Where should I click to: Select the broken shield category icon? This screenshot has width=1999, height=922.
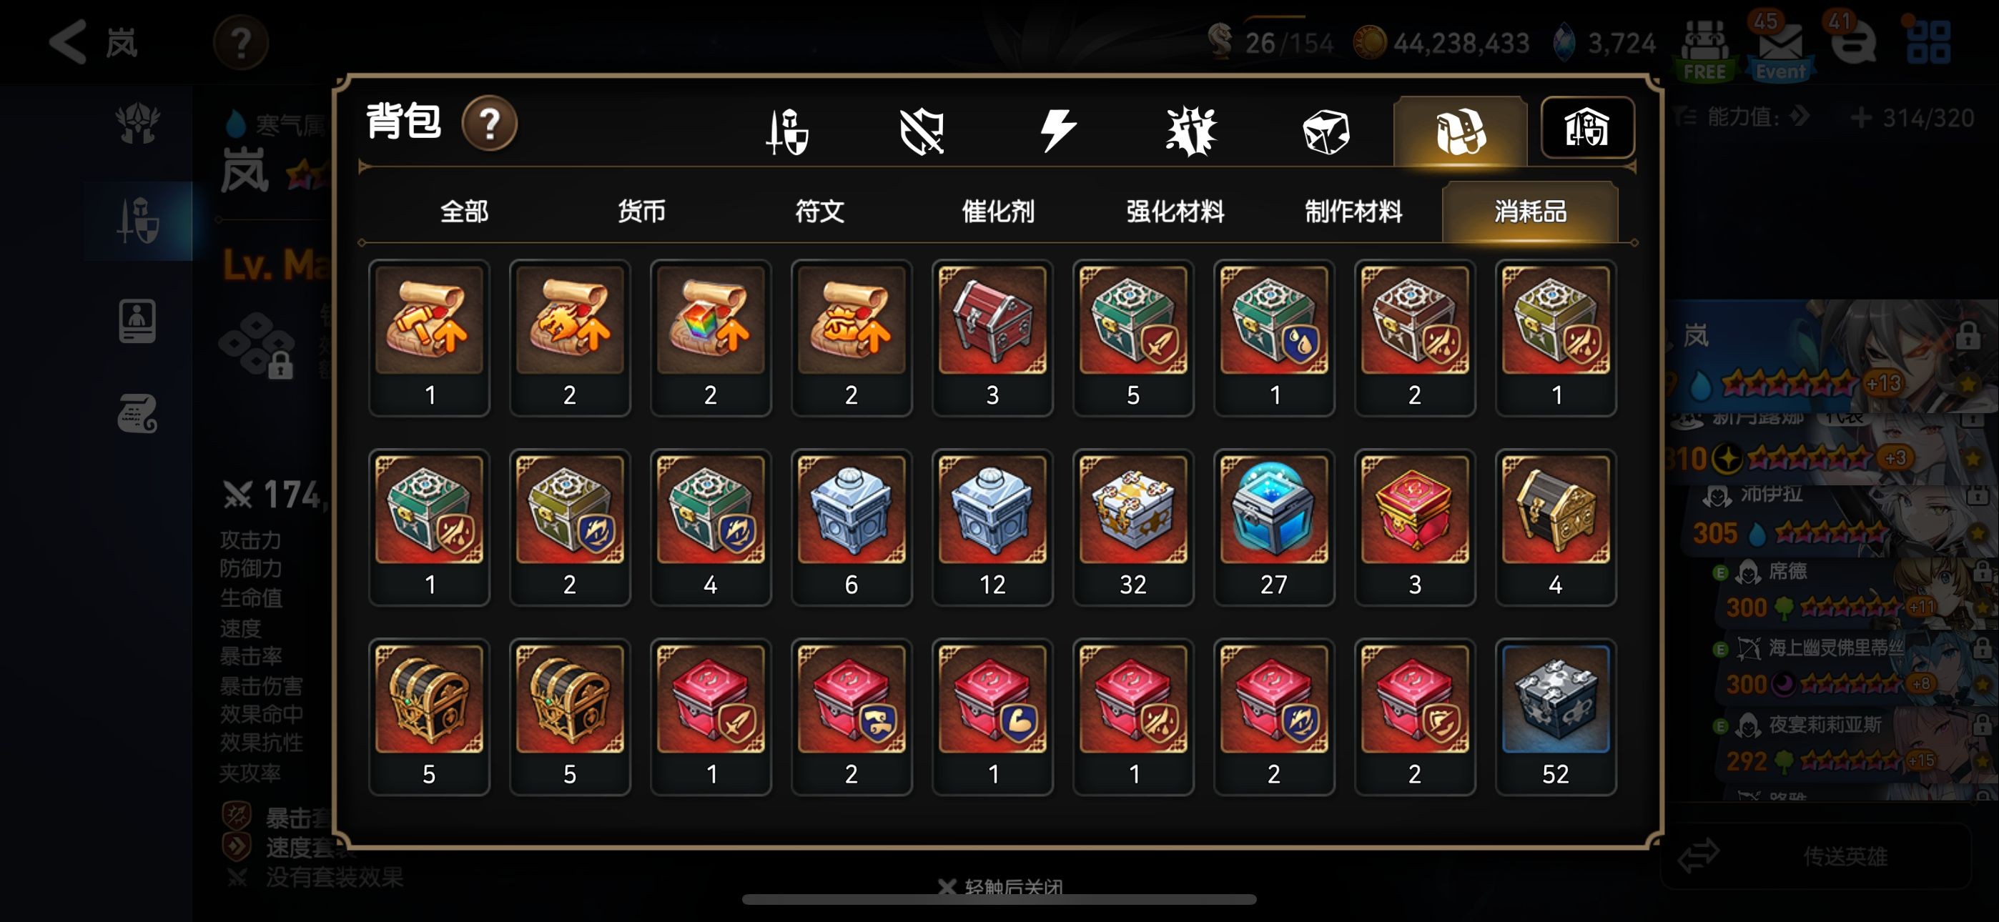(921, 132)
